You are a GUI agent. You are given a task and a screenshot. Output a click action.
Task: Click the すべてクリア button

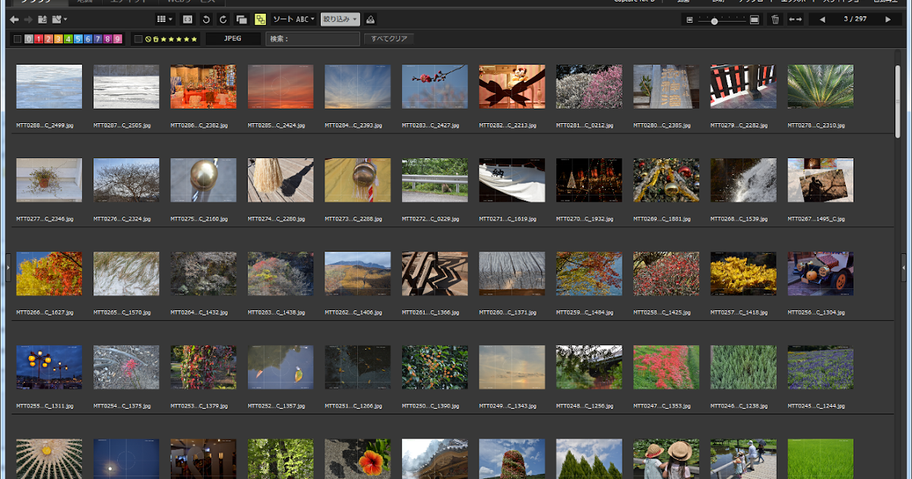pyautogui.click(x=388, y=39)
